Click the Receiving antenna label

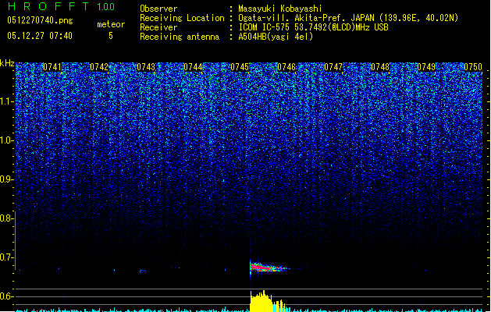click(x=180, y=37)
